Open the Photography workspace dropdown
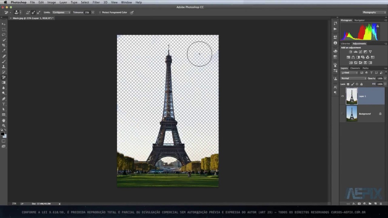Viewport: 388px width, 218px height. click(374, 12)
